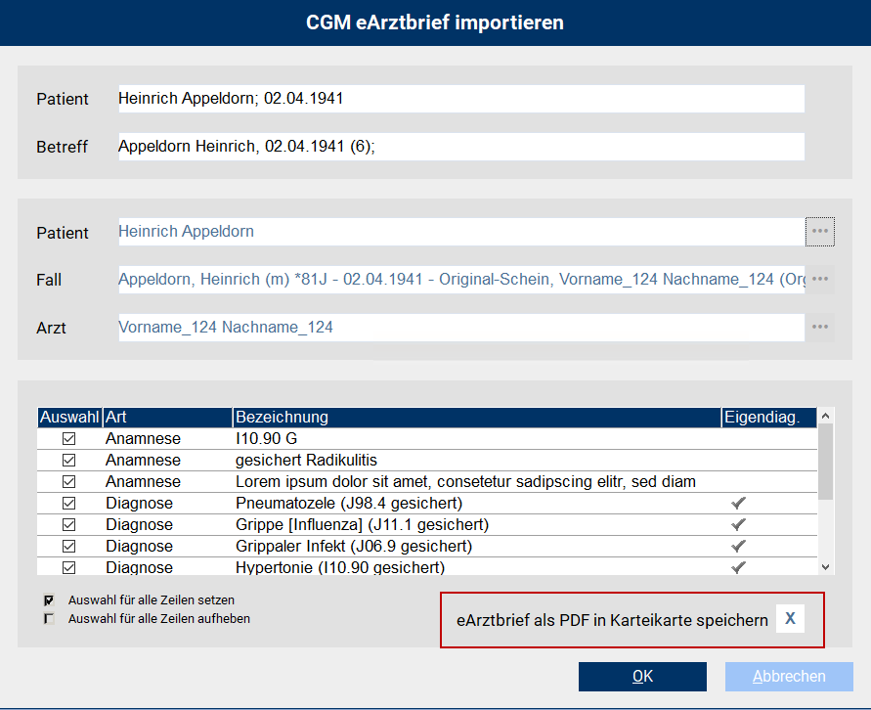871x710 pixels.
Task: Open patient selection via ellipsis button beside Patient
Action: click(x=819, y=232)
